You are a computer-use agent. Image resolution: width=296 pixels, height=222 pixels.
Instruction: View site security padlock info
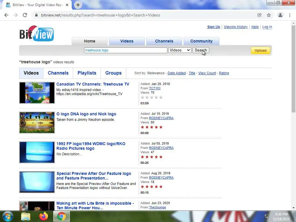click(x=36, y=15)
